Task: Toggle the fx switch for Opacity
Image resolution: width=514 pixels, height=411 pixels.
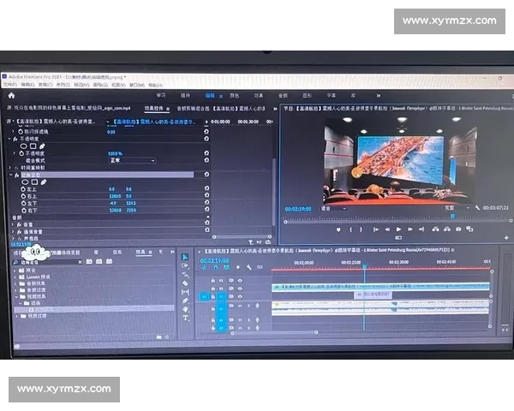Action: tap(16, 140)
